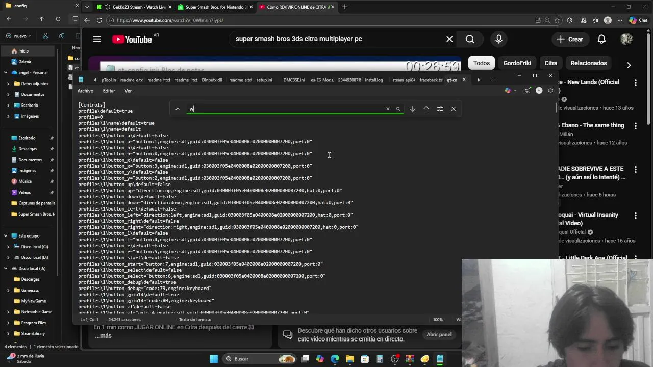
Task: Collapse the Este equipo node in Explorer
Action: click(x=6, y=236)
